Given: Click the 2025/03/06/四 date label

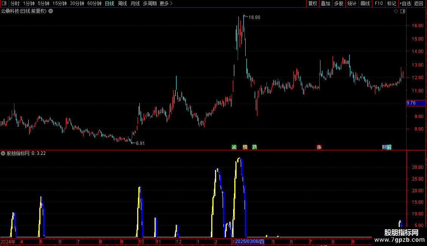Looking at the screenshot, I should pyautogui.click(x=249, y=241).
